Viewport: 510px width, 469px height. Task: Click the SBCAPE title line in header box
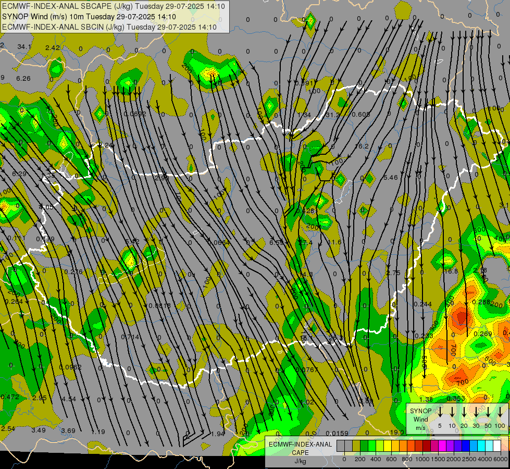click(114, 6)
